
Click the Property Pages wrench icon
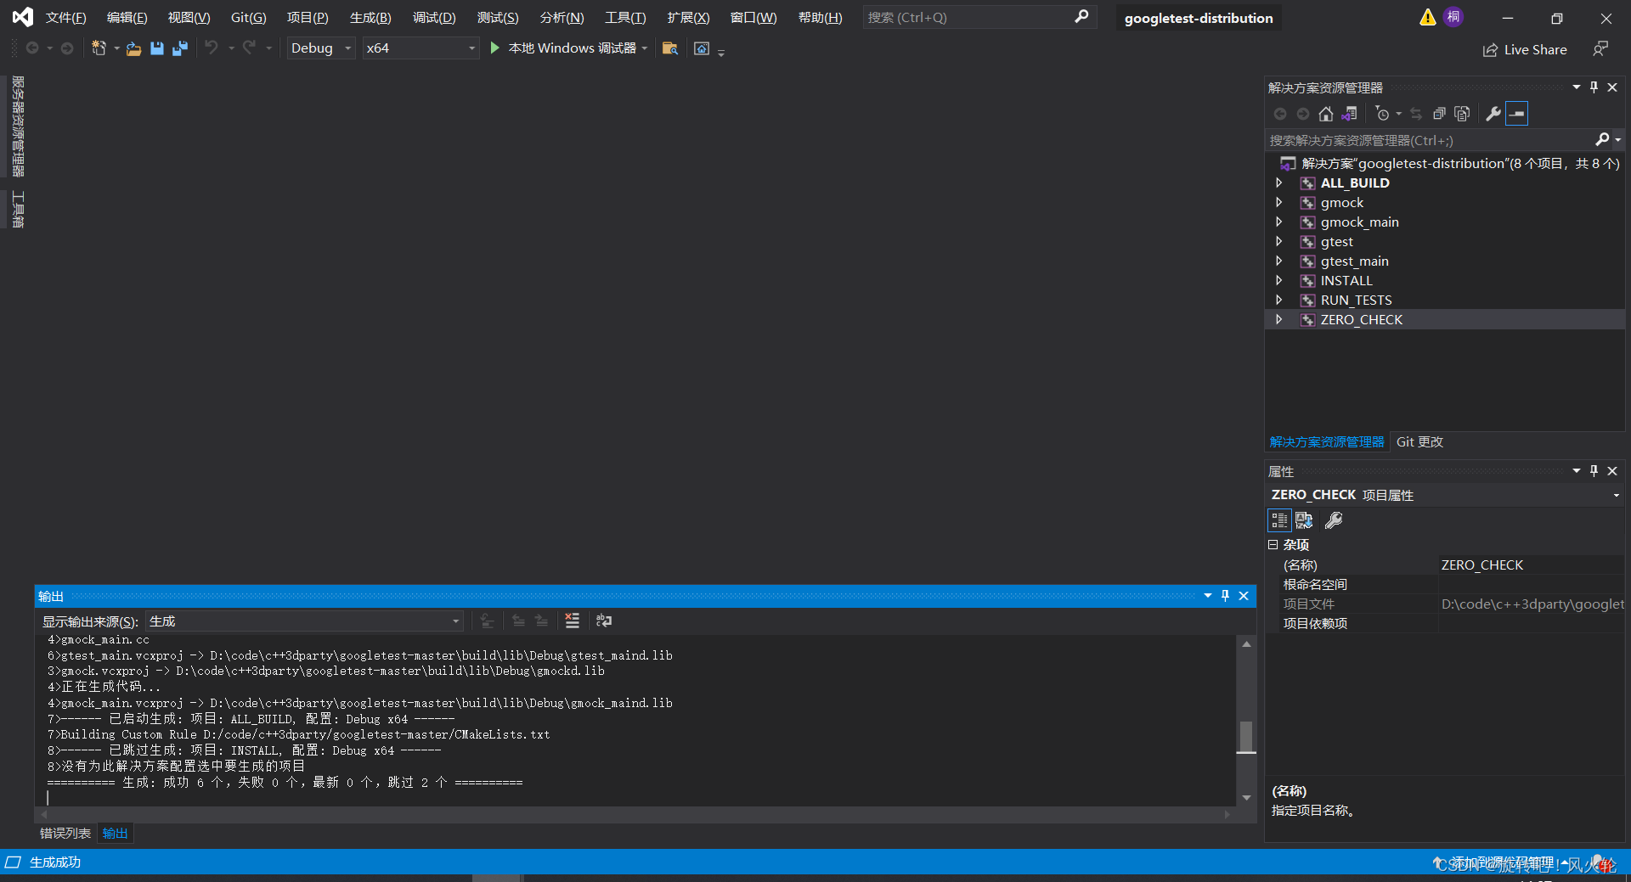click(x=1334, y=520)
